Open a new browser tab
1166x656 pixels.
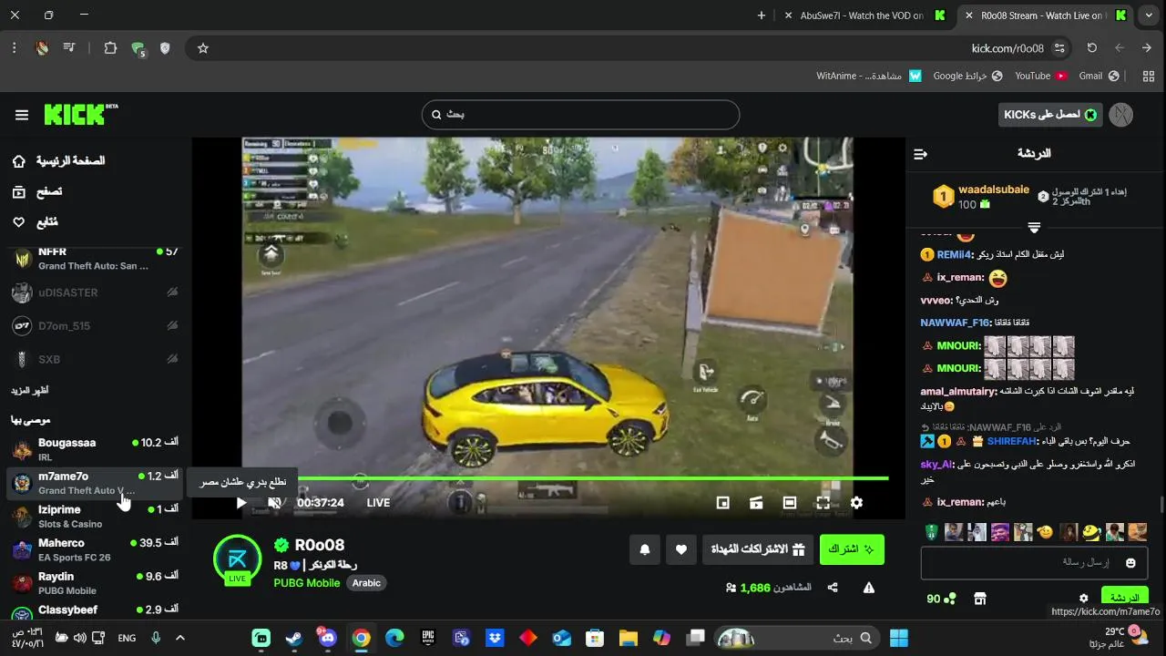(762, 15)
